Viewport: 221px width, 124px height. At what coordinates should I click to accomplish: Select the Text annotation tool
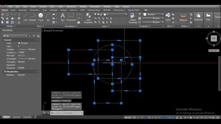coord(63,17)
